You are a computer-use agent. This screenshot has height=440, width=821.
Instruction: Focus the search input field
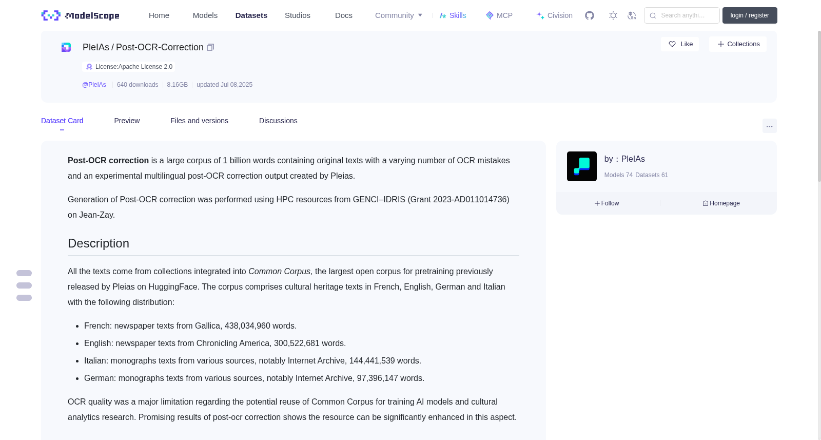coord(682,15)
